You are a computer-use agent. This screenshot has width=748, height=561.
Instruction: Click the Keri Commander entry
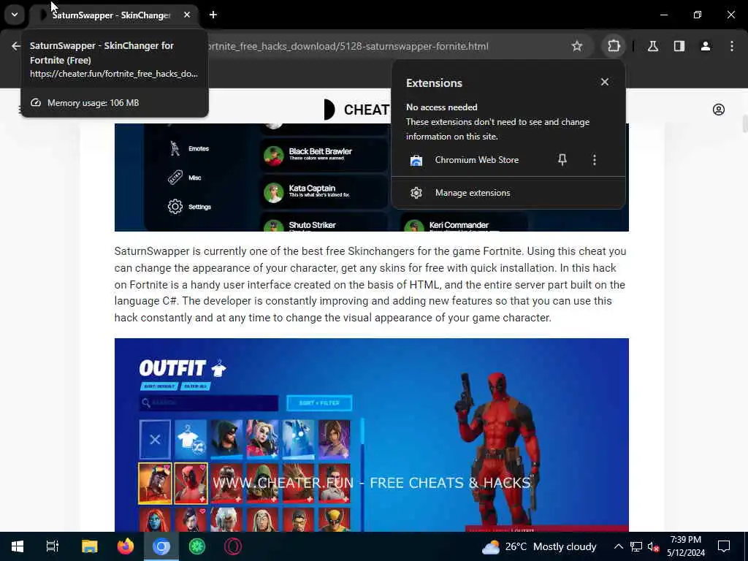[464, 224]
